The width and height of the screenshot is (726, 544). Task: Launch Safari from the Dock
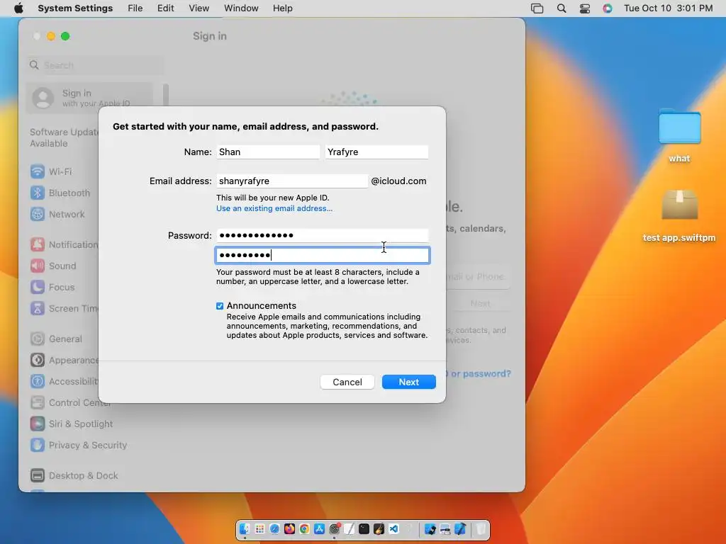pos(274,528)
